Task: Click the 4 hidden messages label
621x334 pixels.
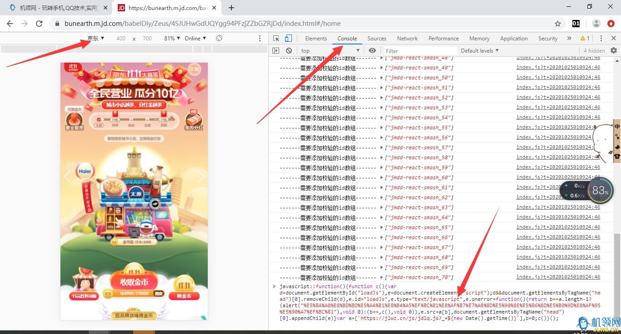Action: 594,51
